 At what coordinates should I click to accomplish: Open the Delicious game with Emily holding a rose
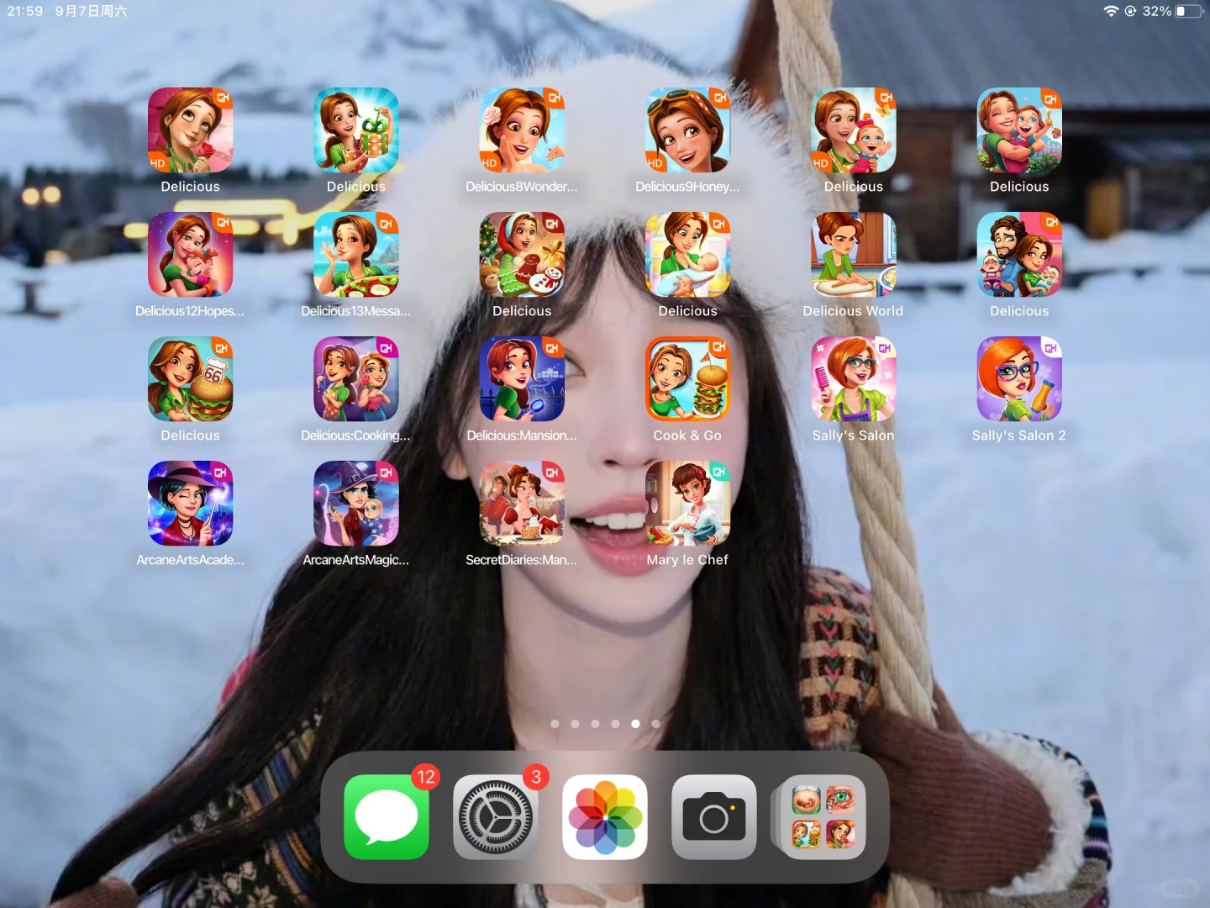click(190, 130)
